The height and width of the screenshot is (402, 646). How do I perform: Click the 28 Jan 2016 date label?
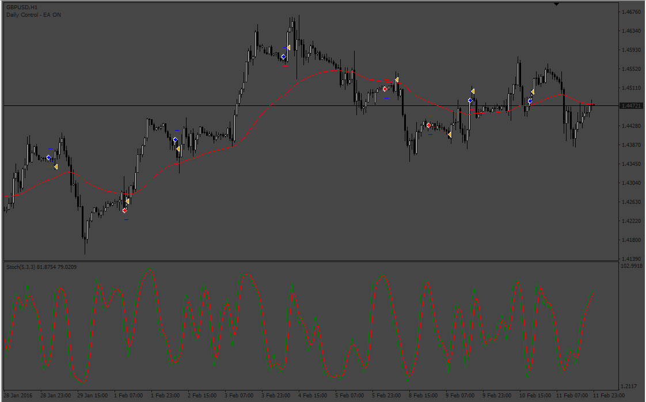(18, 396)
